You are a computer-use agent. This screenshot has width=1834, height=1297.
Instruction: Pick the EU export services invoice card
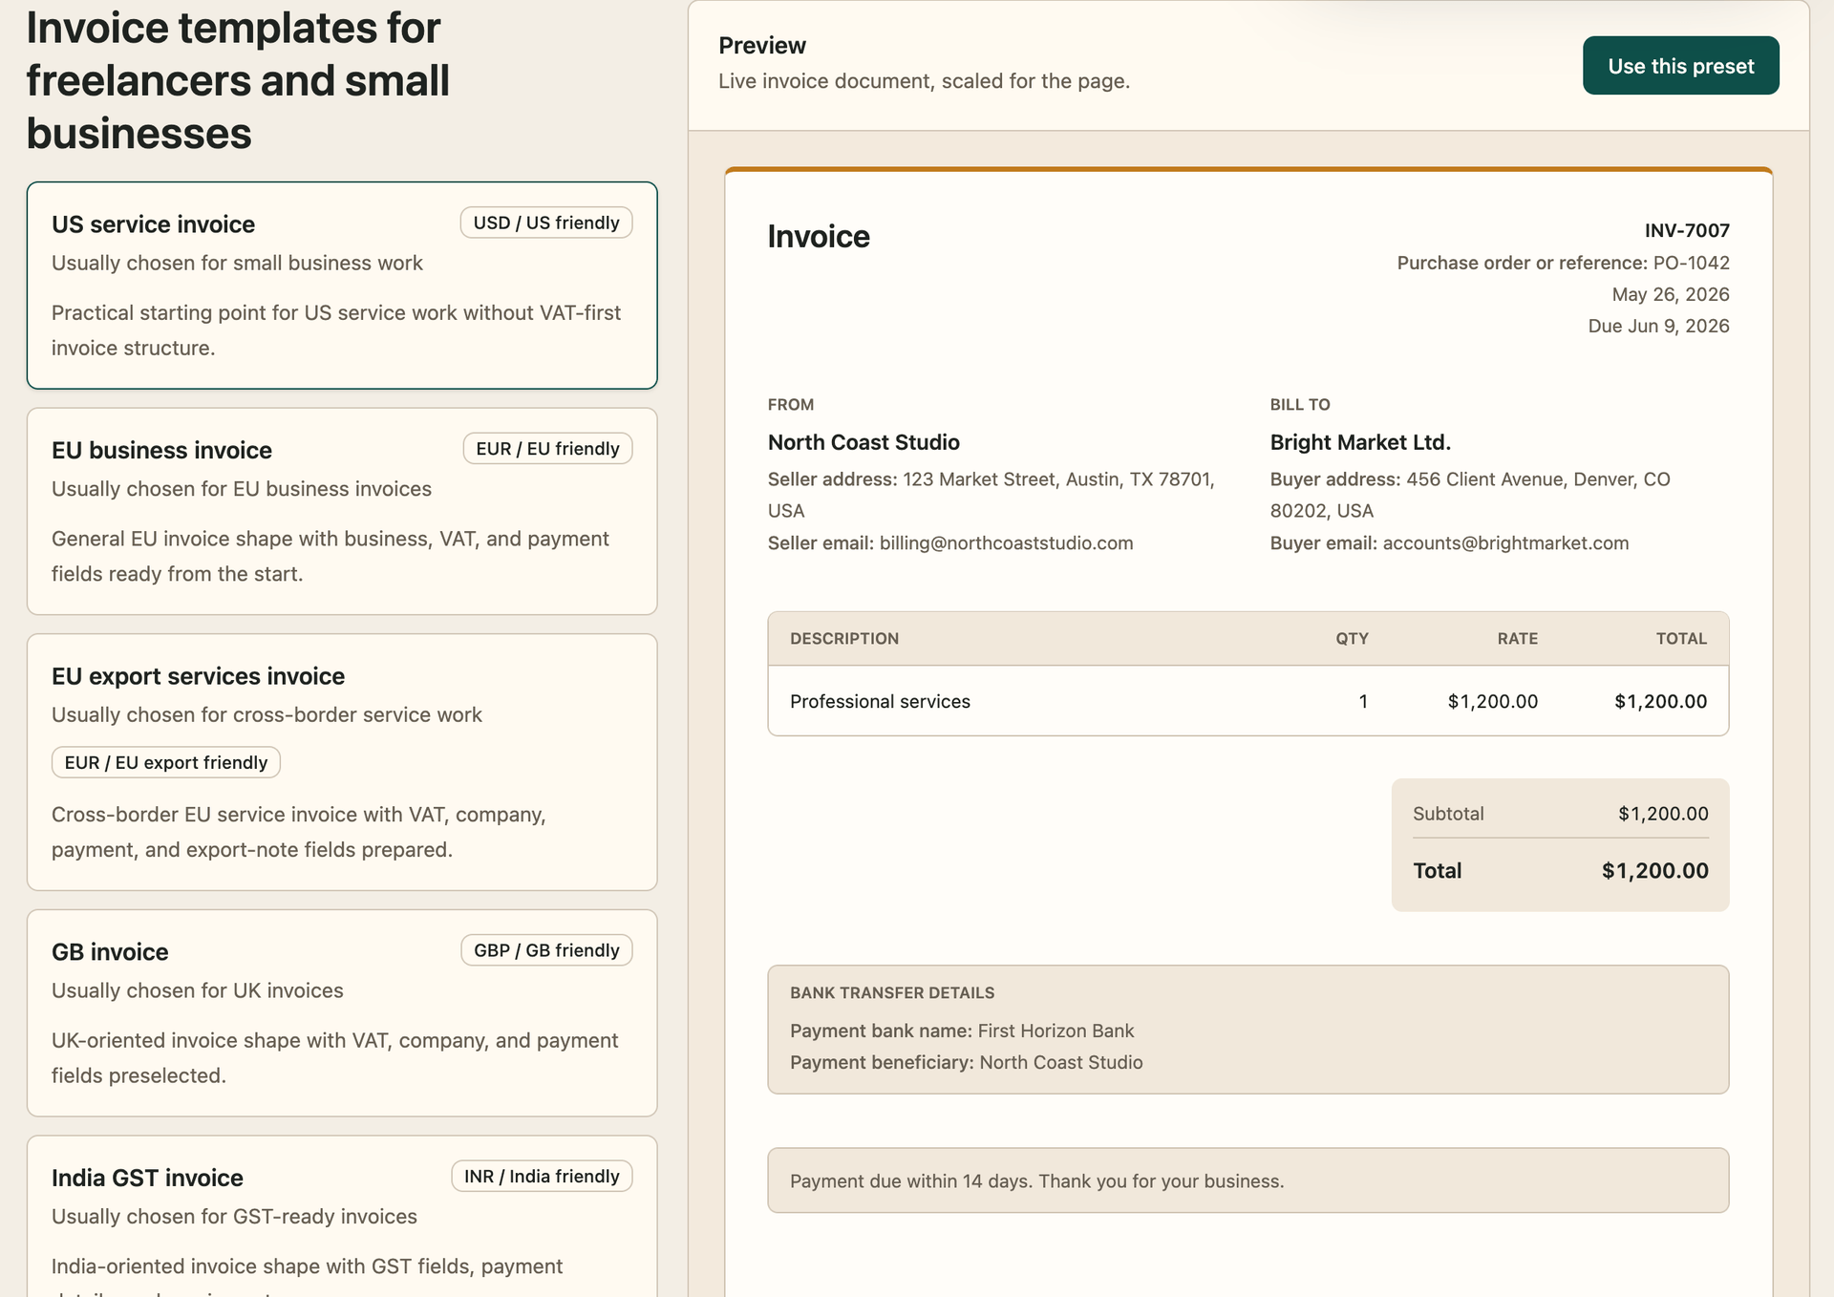pyautogui.click(x=342, y=762)
